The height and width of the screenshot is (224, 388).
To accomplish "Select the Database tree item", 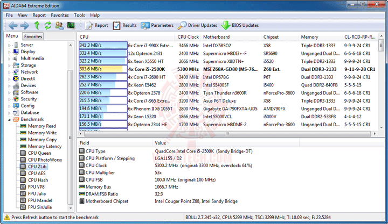I will click(x=30, y=112).
